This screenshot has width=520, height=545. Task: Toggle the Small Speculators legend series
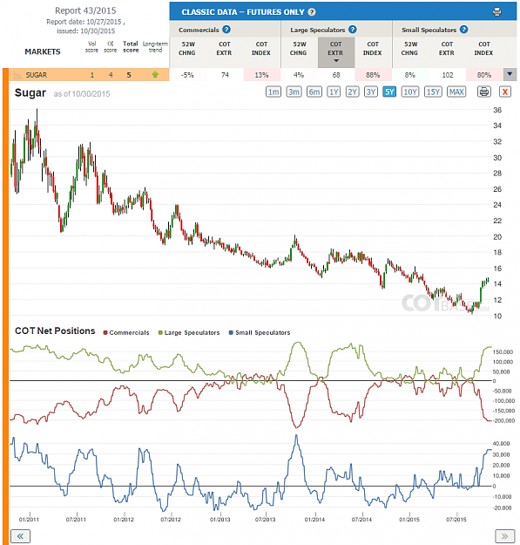coord(260,332)
